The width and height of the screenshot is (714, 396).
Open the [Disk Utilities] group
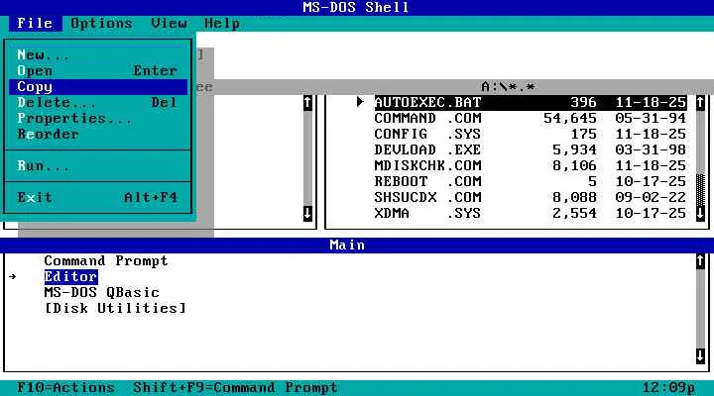(x=115, y=309)
